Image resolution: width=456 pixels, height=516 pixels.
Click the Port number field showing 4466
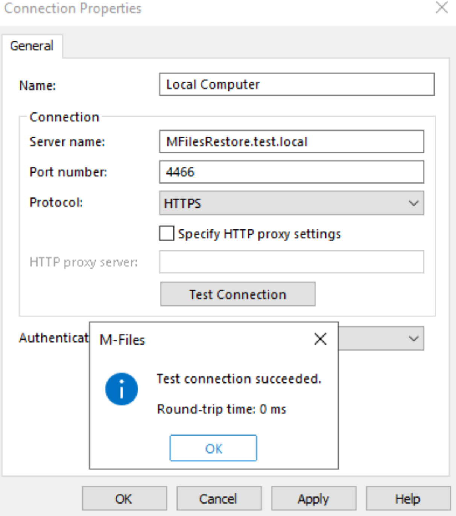pos(292,172)
